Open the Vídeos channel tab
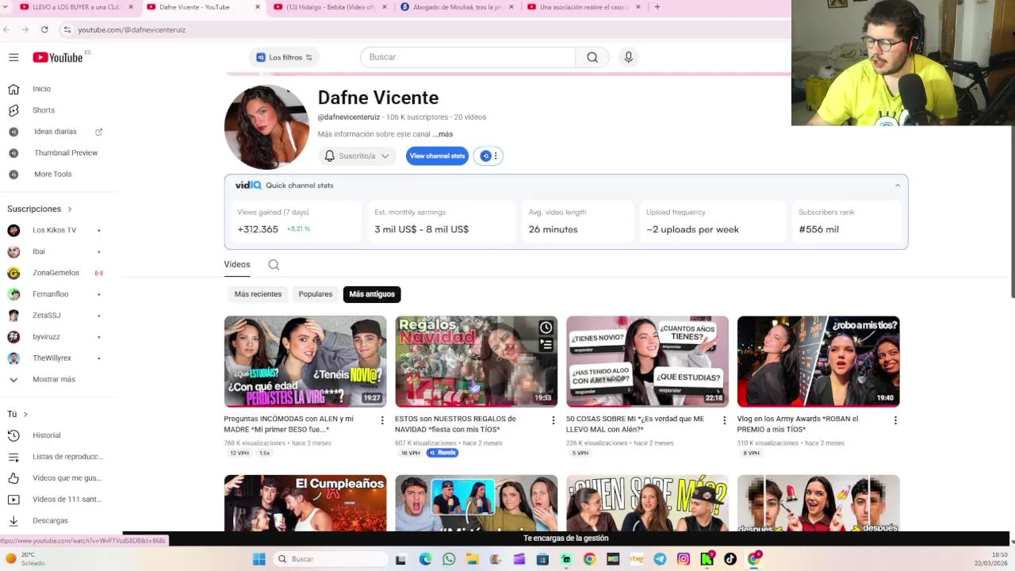1015x571 pixels. point(236,265)
